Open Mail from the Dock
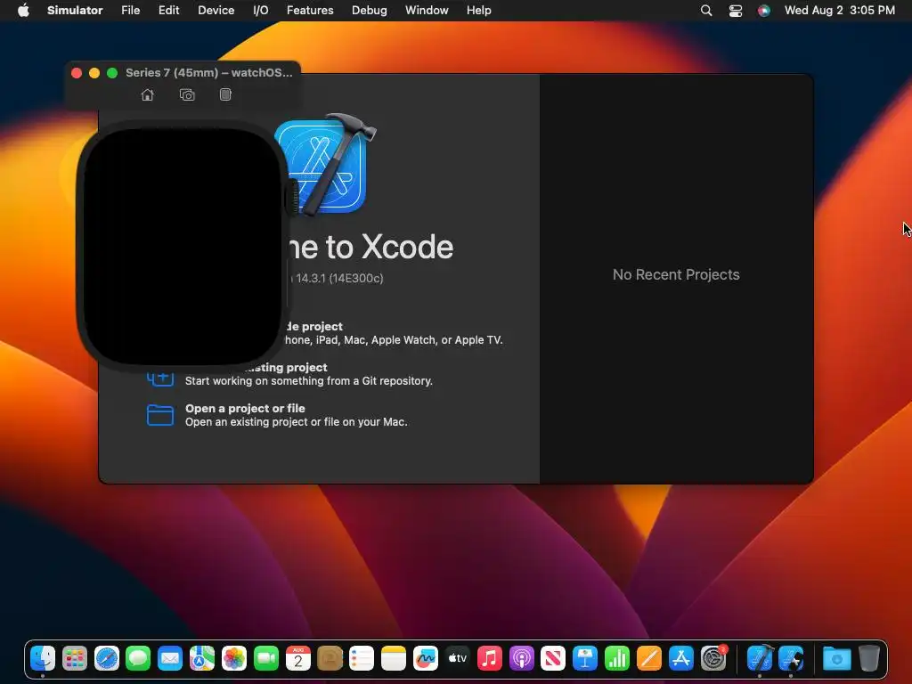Viewport: 912px width, 684px height. [170, 658]
